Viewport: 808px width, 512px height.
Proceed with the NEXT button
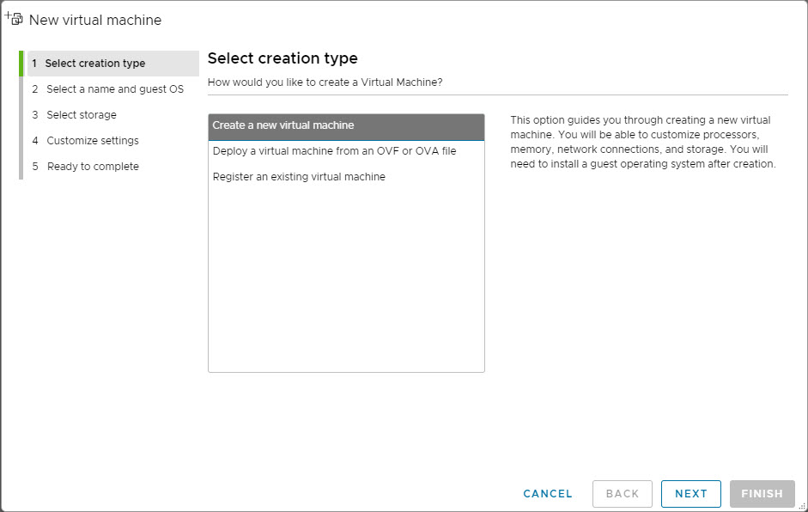point(690,493)
